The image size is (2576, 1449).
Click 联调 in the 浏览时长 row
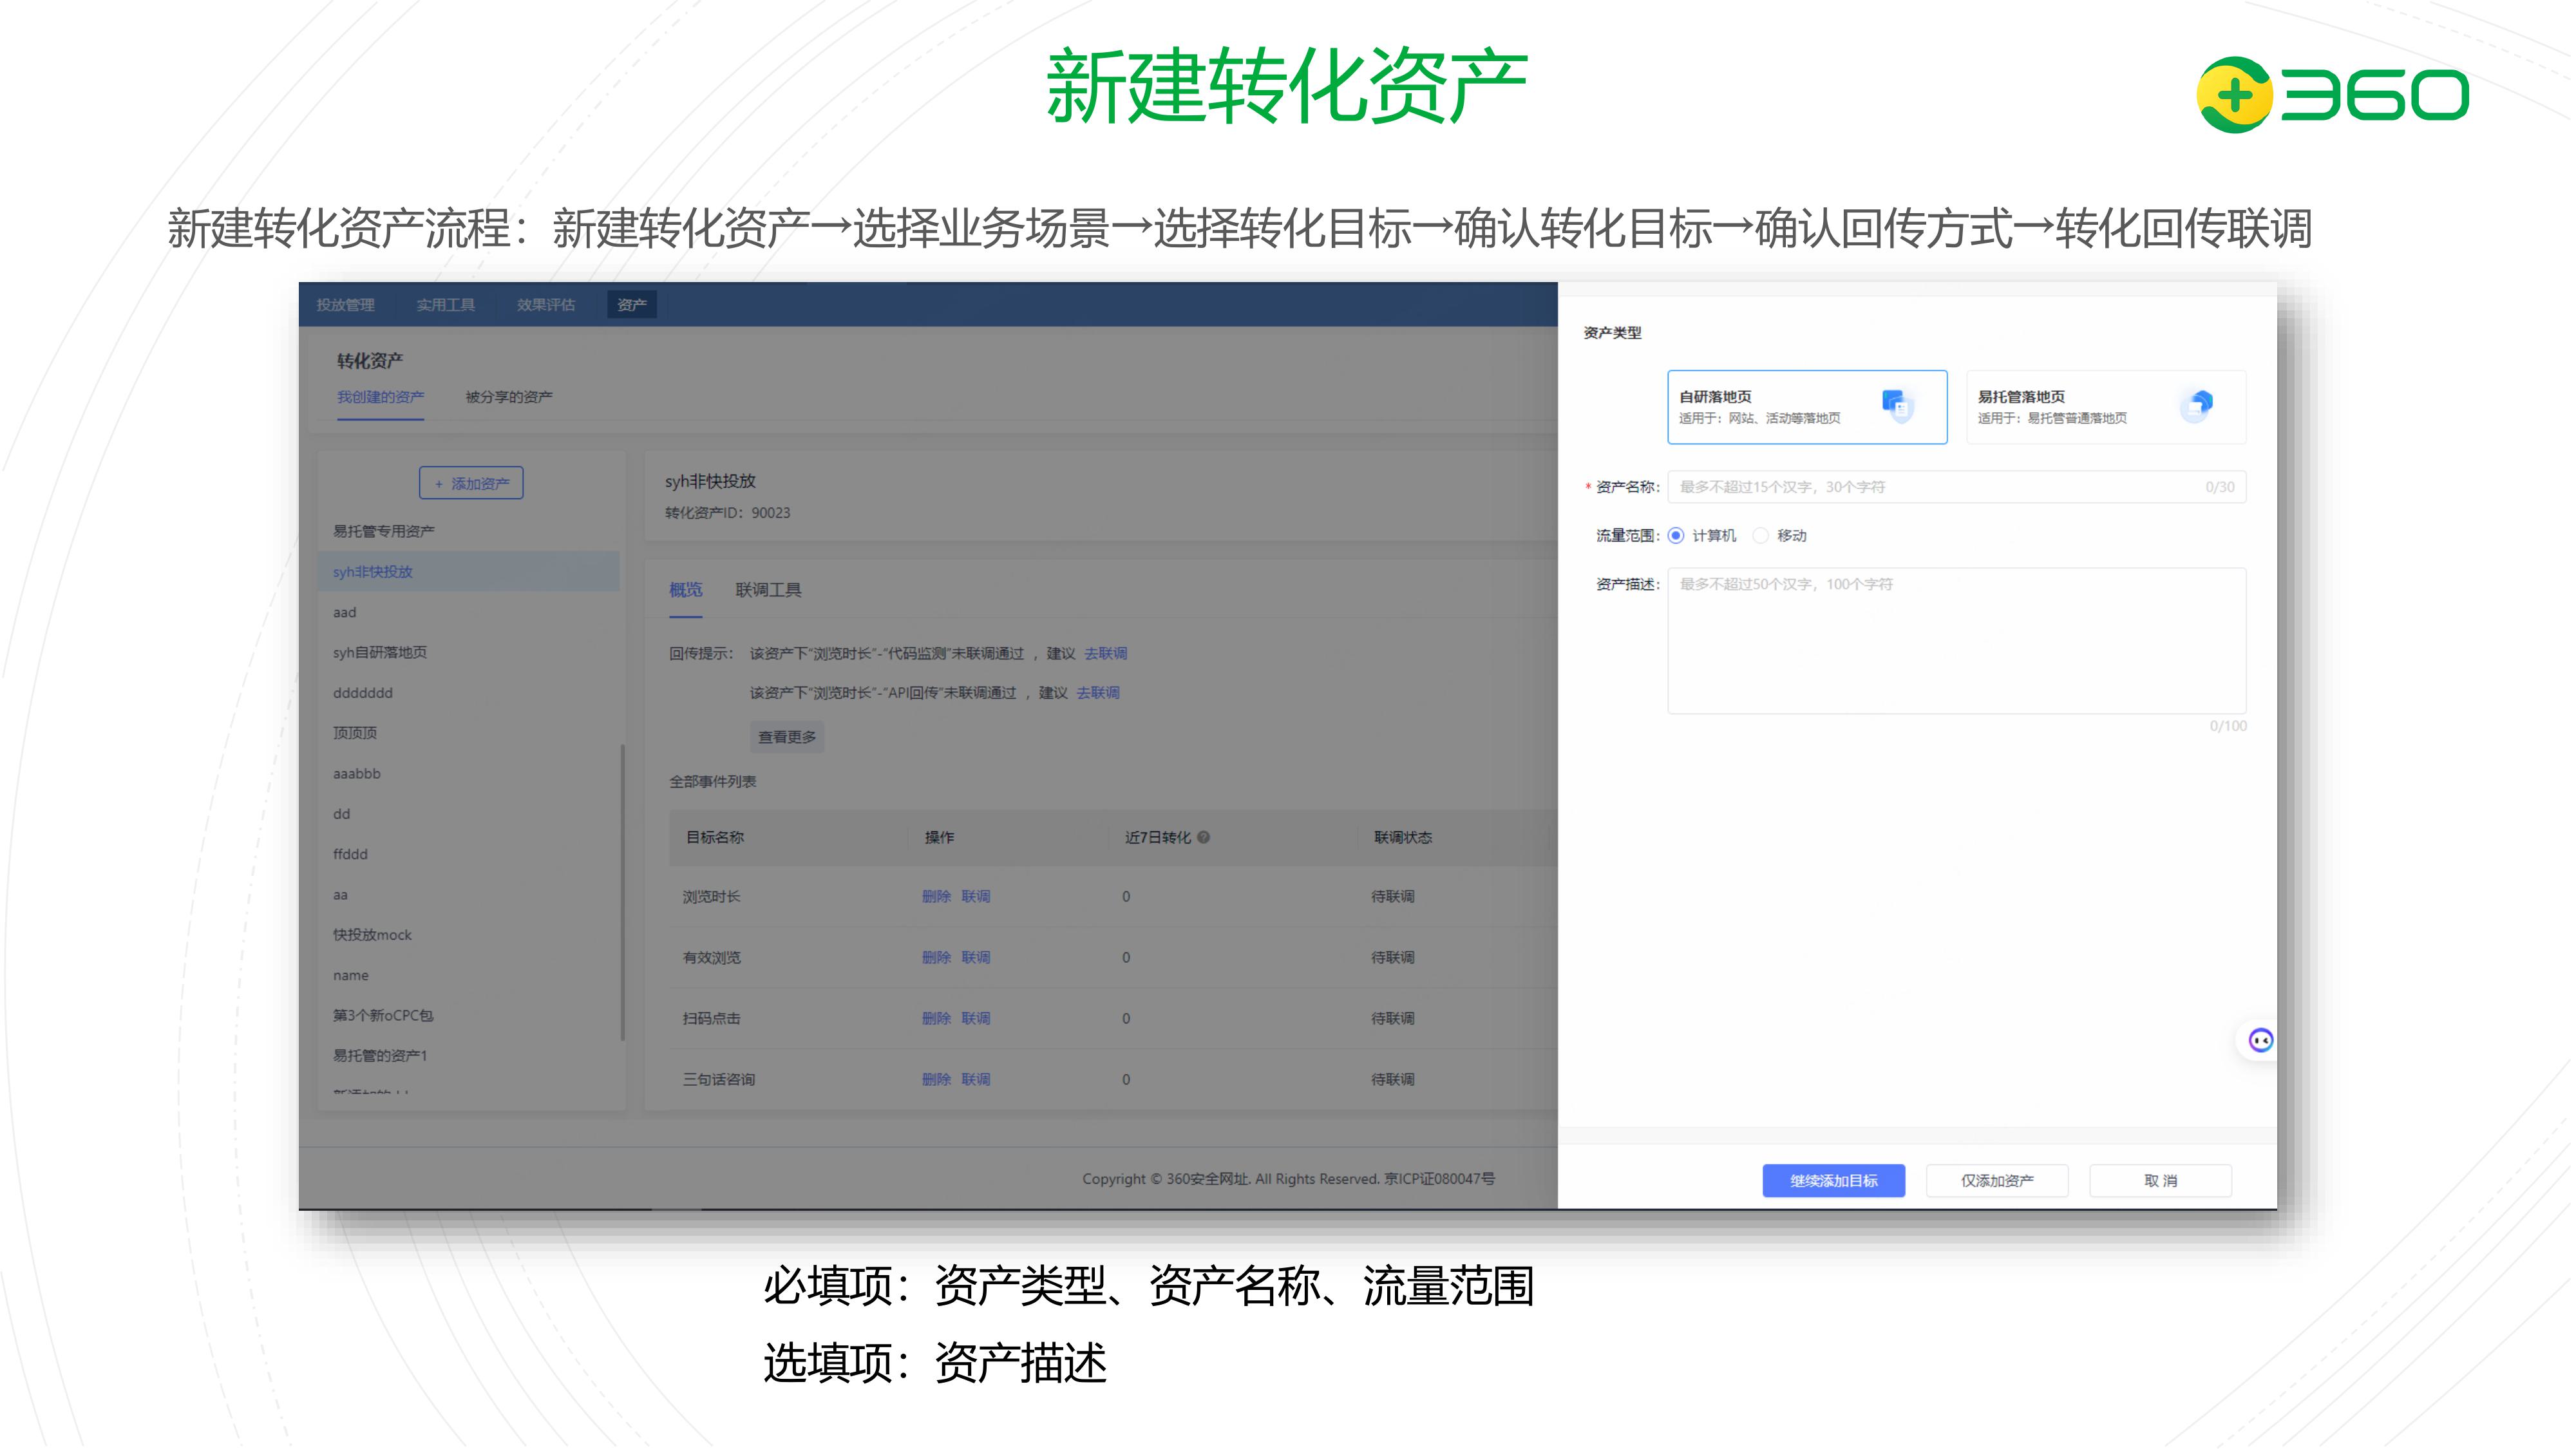tap(976, 897)
